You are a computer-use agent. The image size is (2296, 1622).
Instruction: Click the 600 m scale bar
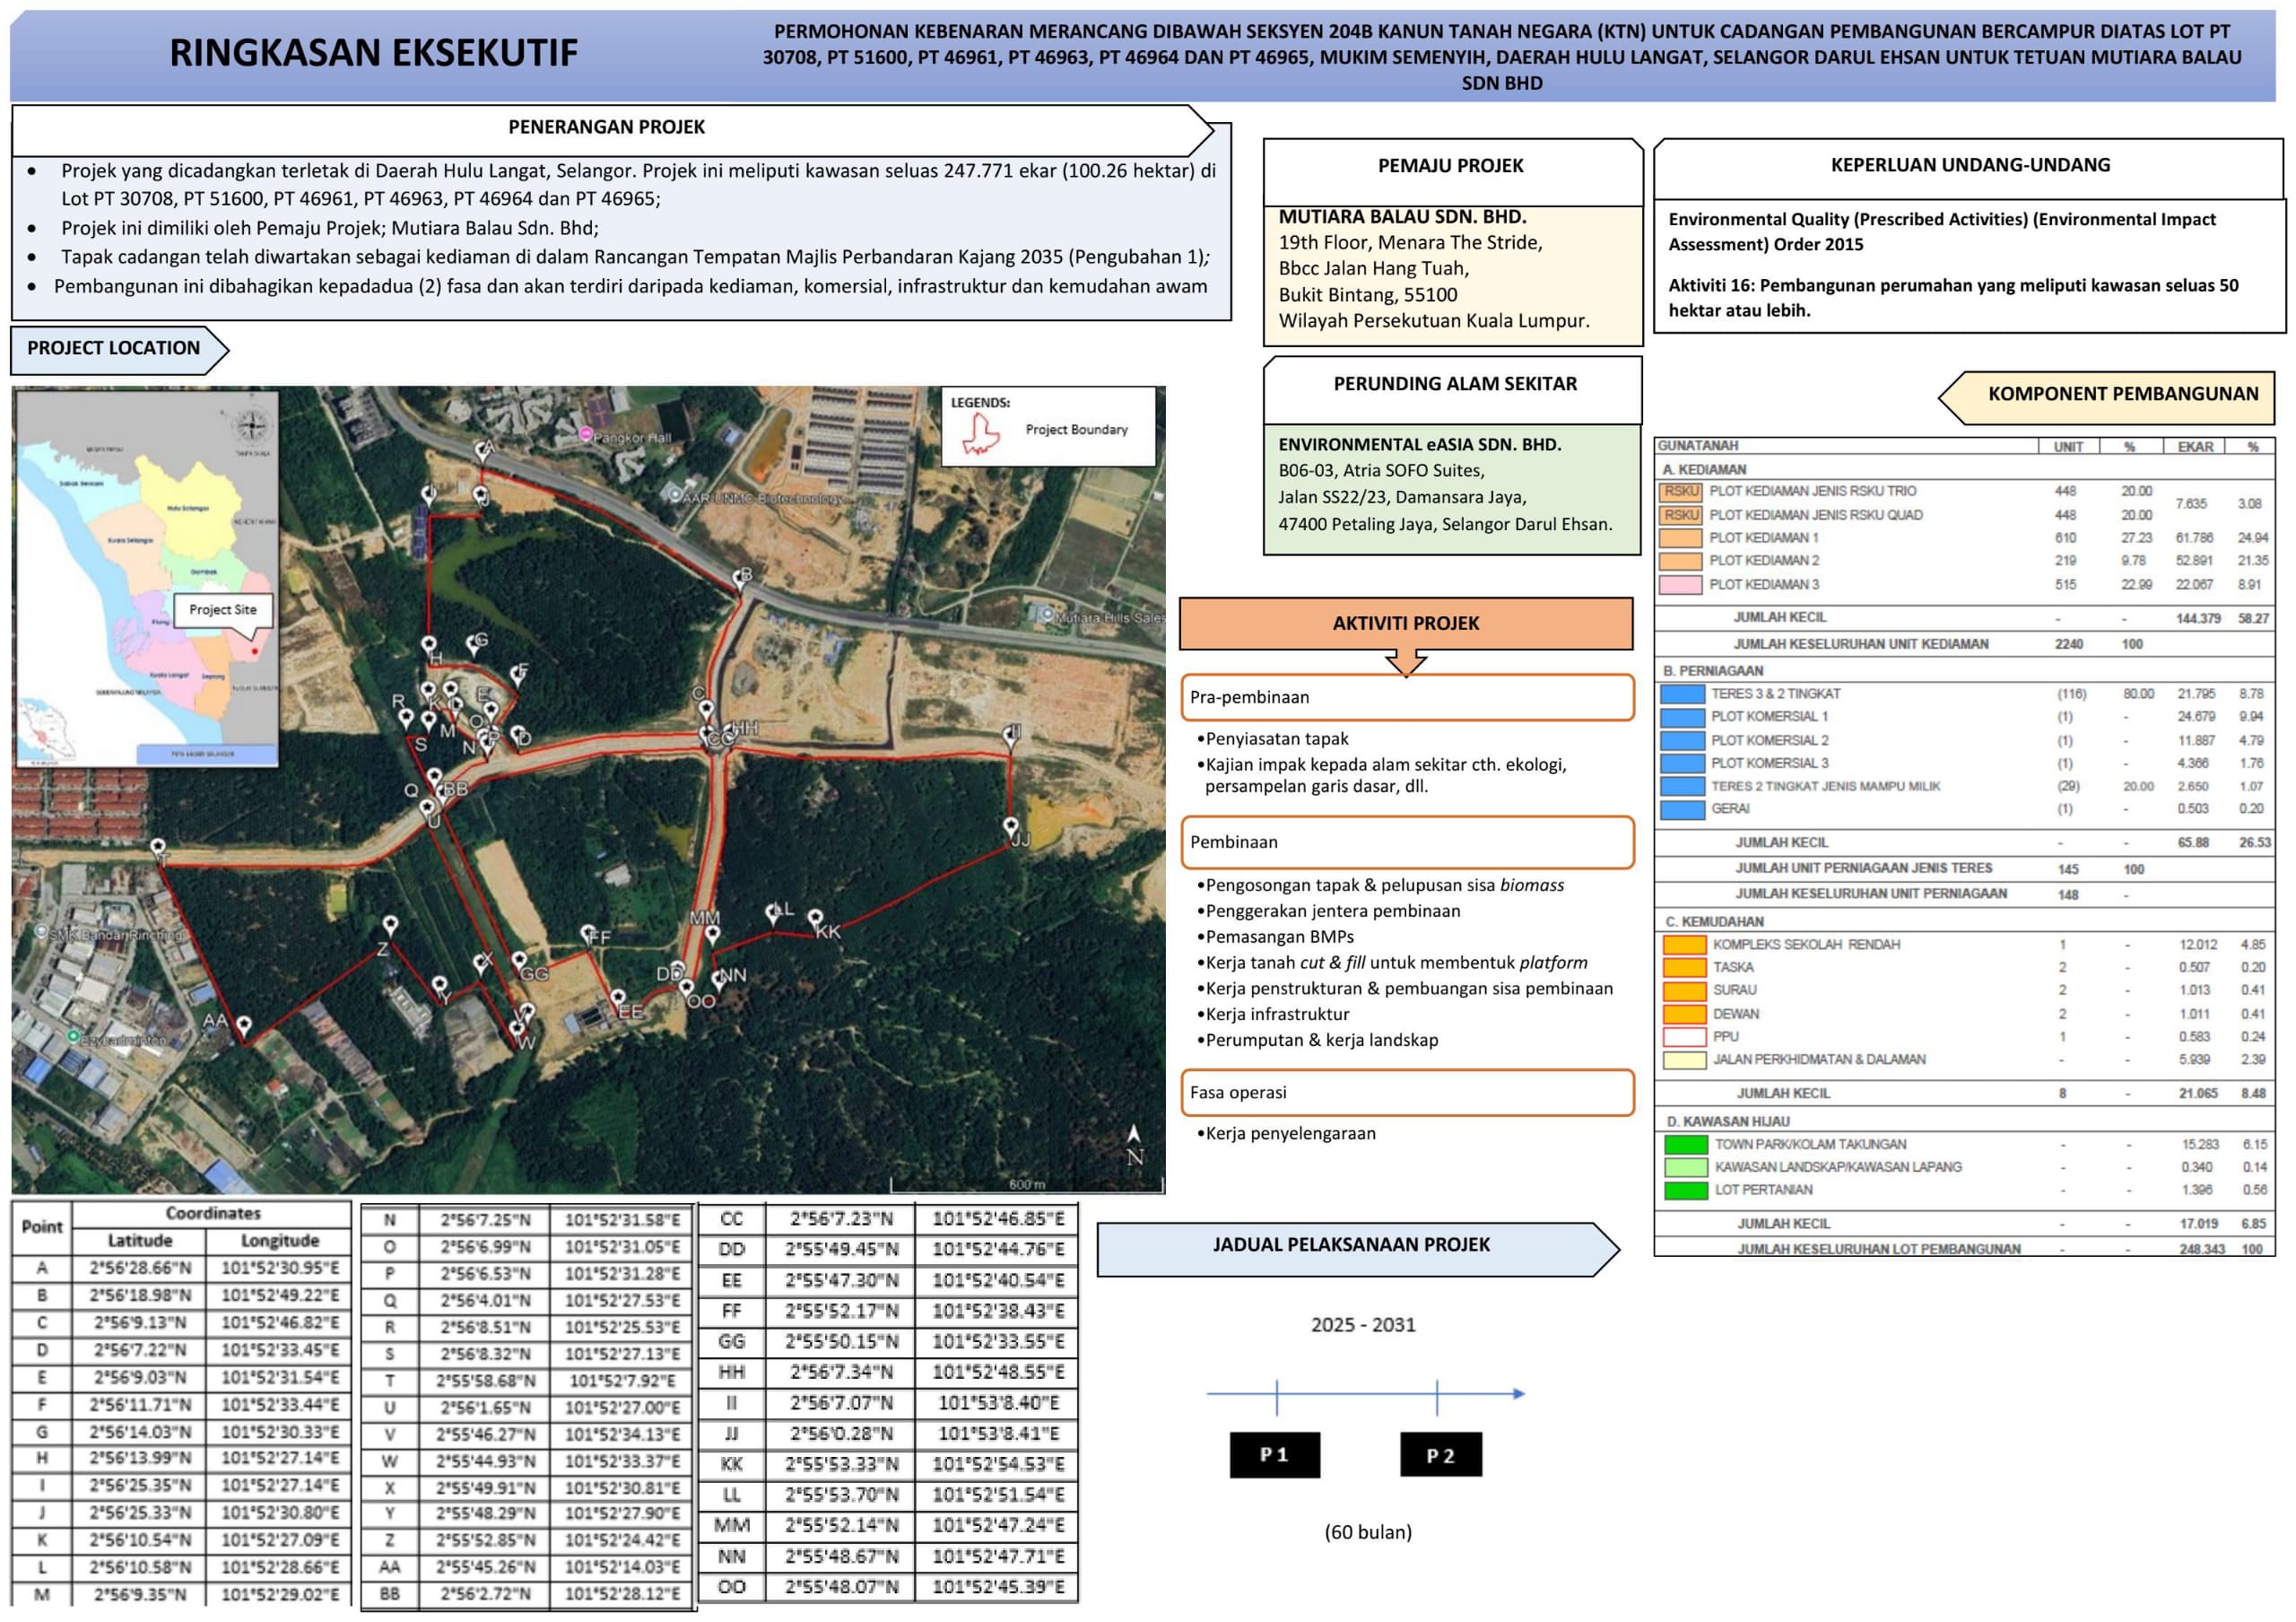click(x=1027, y=1185)
